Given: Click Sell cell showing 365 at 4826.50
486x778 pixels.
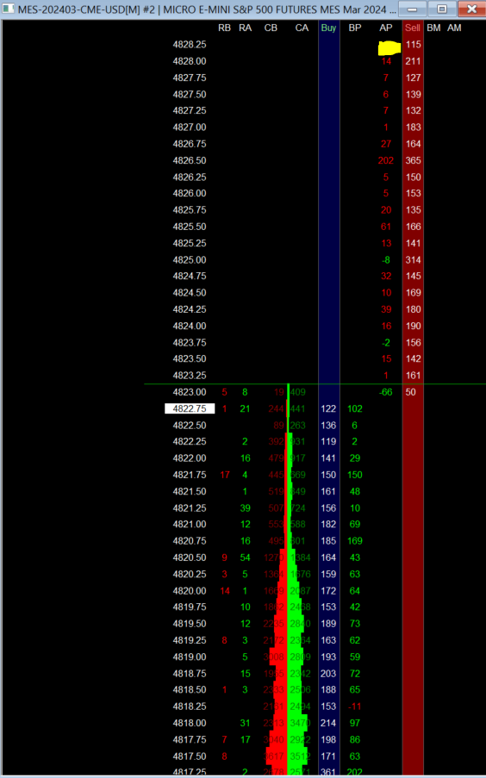Looking at the screenshot, I should [413, 160].
